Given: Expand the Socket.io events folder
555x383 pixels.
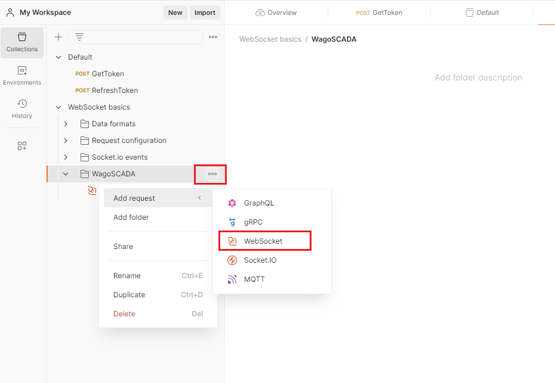Looking at the screenshot, I should [x=66, y=157].
